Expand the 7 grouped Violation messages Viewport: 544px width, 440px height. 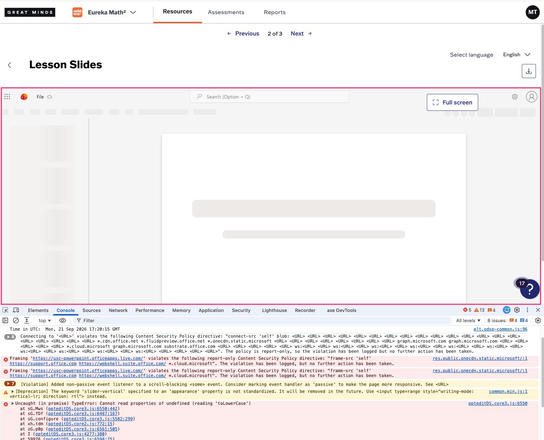[x=10, y=384]
